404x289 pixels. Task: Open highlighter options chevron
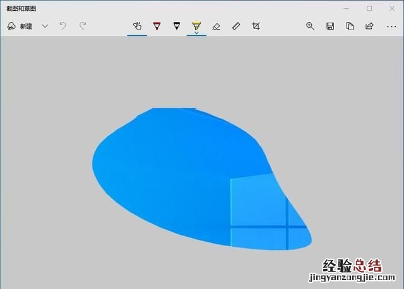click(x=196, y=33)
